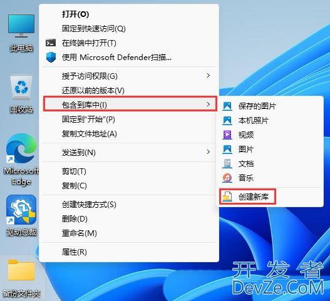Viewport: 330px width, 301px height.
Task: Click 文档 text in submenu
Action: [246, 164]
